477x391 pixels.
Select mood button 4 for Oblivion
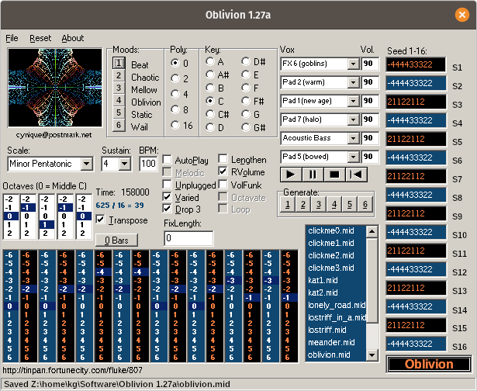click(x=119, y=100)
